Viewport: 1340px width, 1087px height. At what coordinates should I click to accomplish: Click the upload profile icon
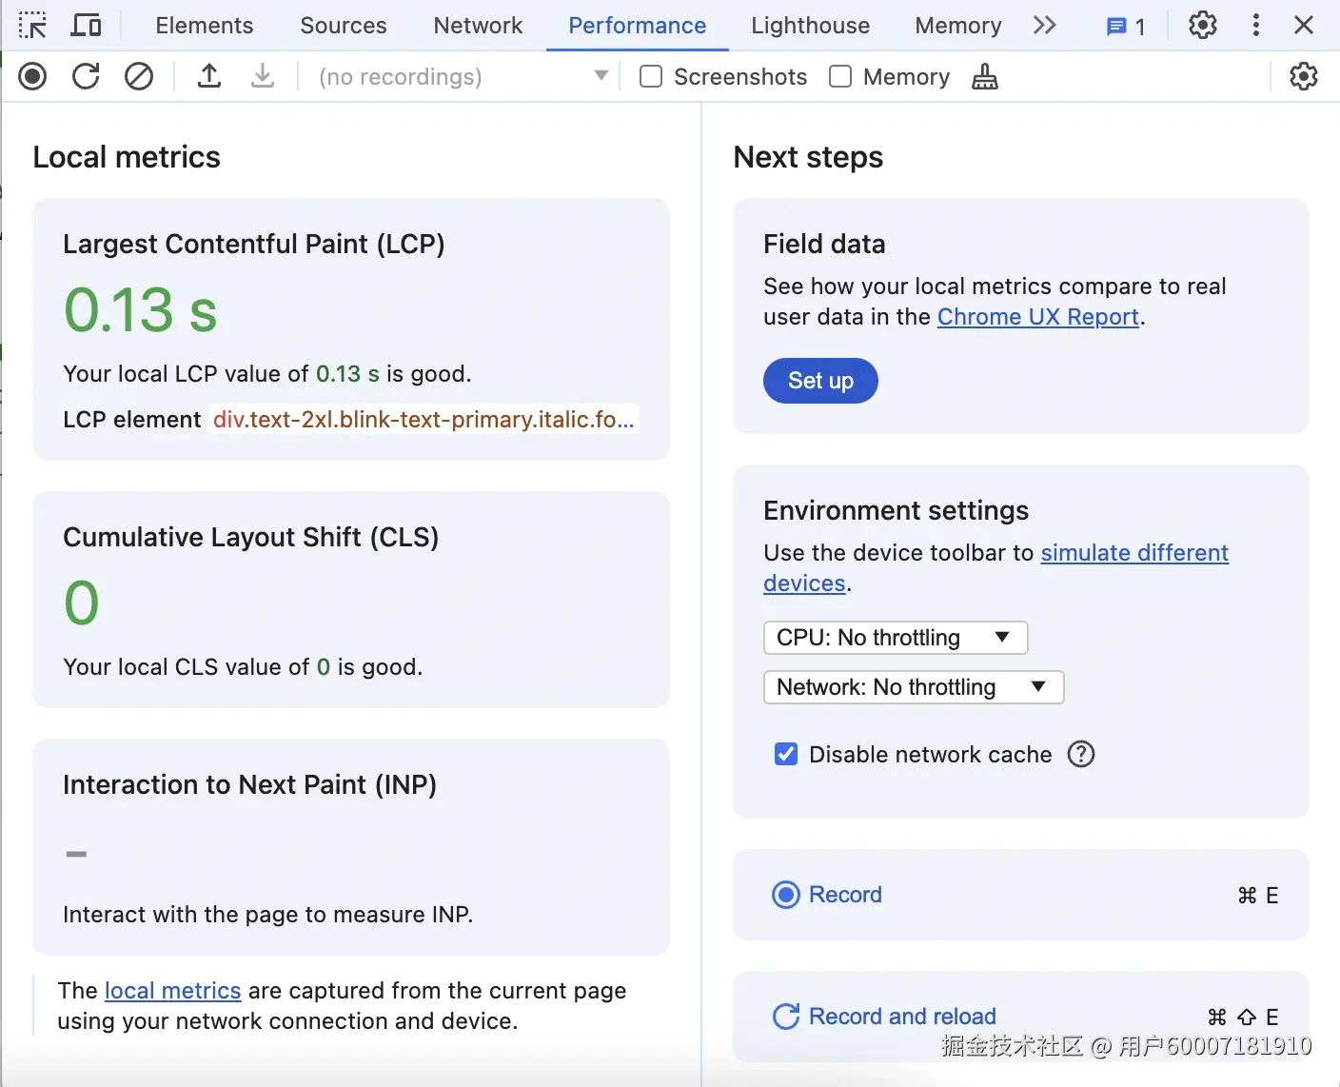coord(209,76)
